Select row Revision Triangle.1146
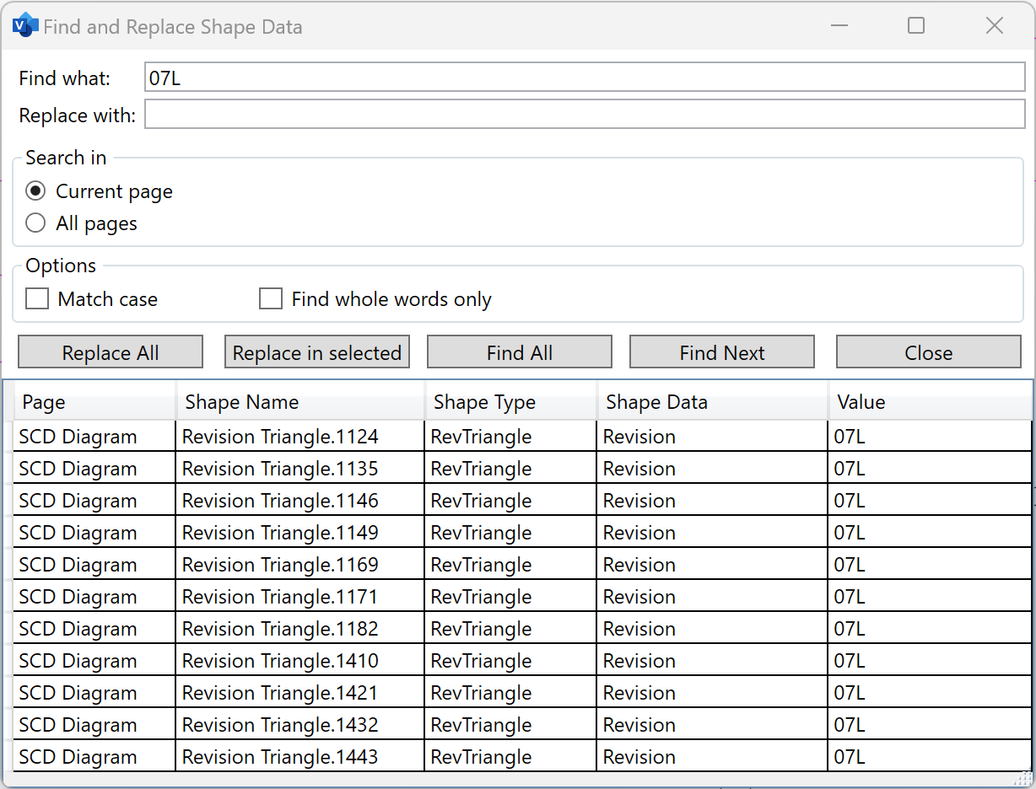Viewport: 1036px width, 789px height. (522, 501)
